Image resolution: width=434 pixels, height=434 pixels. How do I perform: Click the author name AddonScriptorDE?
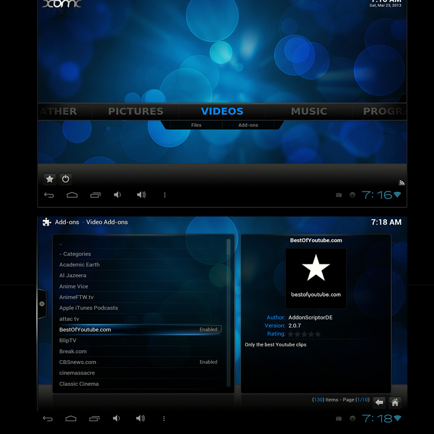[x=310, y=317]
